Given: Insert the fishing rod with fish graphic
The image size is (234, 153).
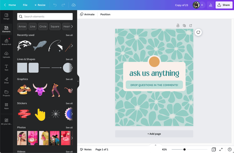Looking at the screenshot, I should click(x=56, y=46).
